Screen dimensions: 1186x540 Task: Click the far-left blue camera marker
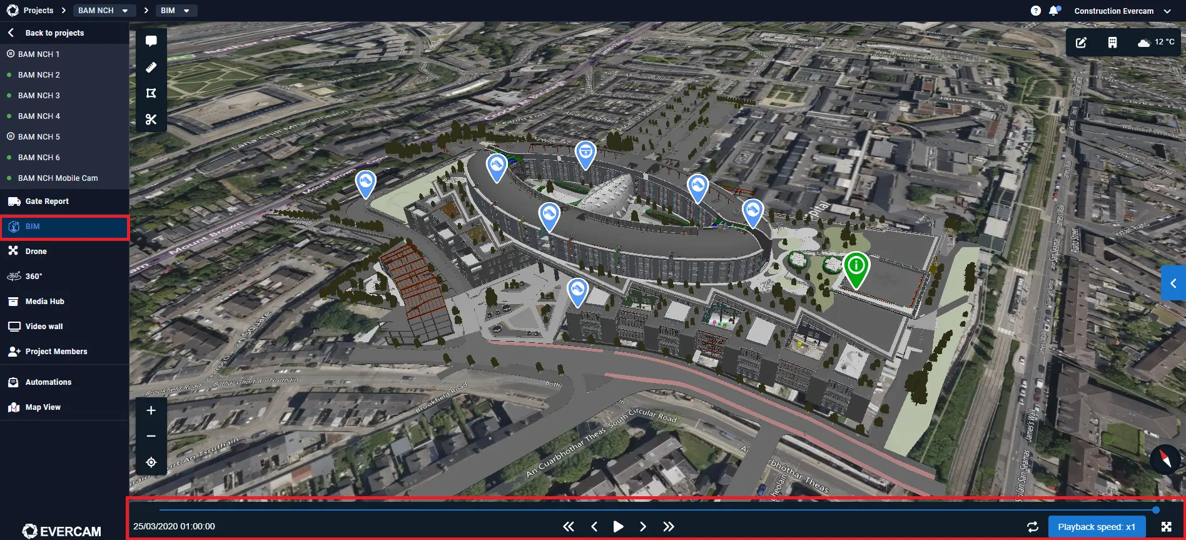[365, 185]
